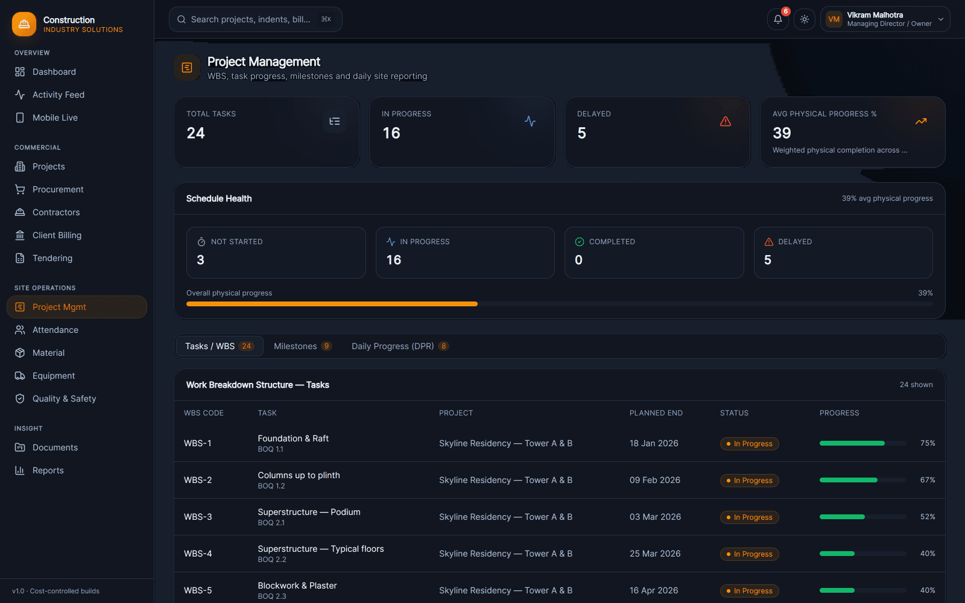Click the 03 Mar 2026 planned end date
The height and width of the screenshot is (603, 965).
655,517
